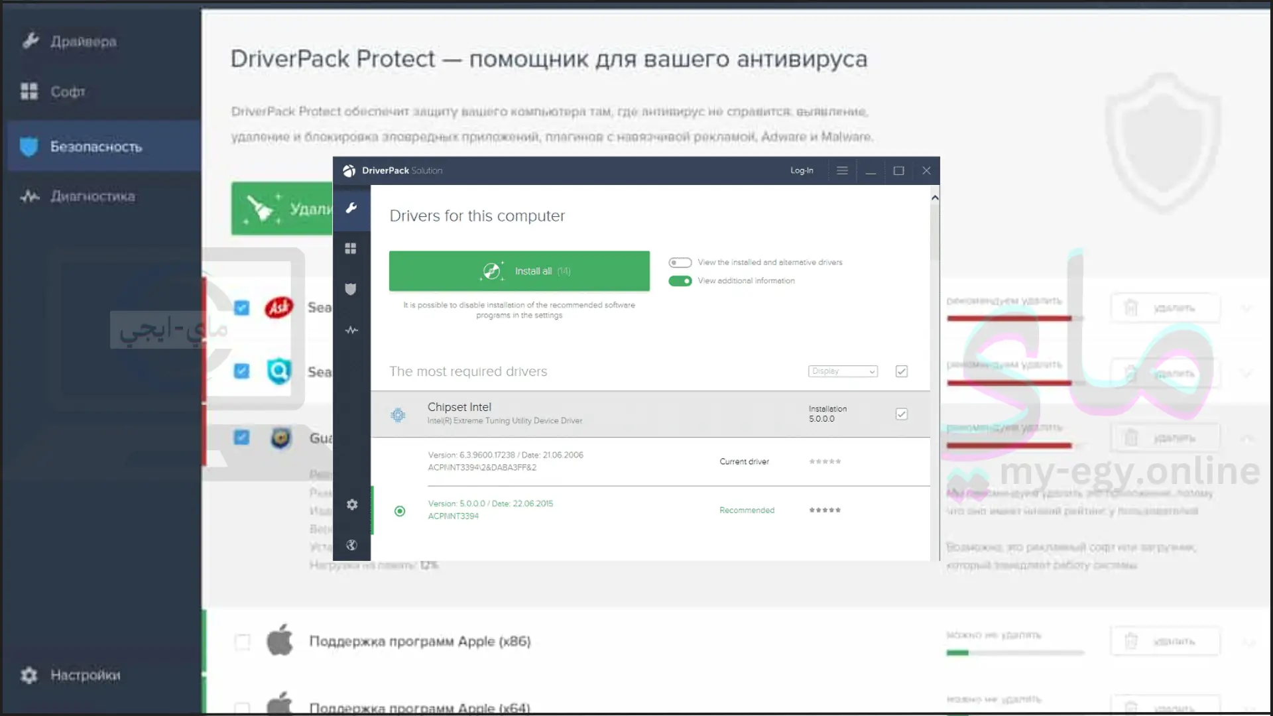This screenshot has width=1273, height=716.
Task: Click the green Удалить cleanup button in background
Action: (282, 208)
